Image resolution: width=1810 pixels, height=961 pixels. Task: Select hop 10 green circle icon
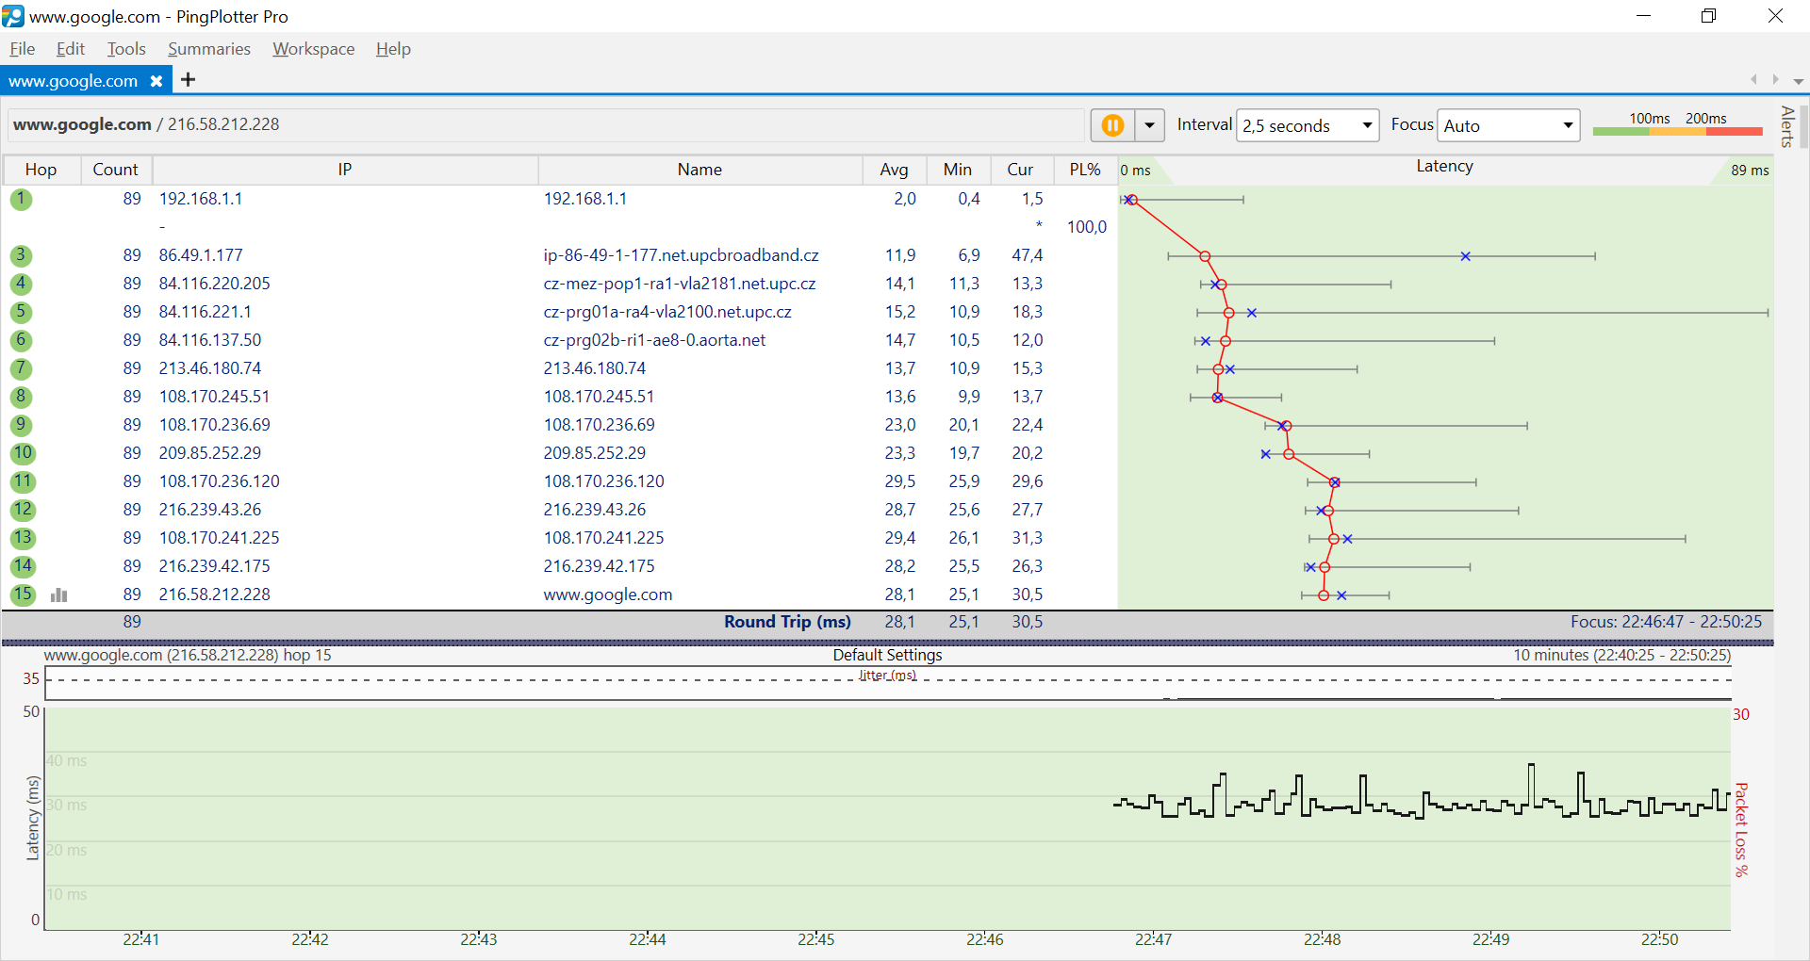click(x=23, y=453)
